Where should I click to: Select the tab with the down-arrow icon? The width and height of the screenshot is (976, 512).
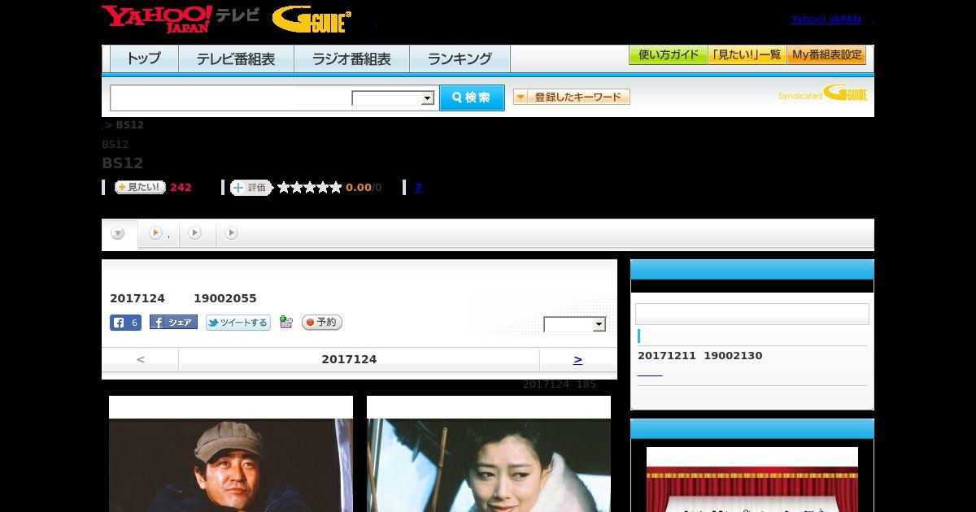pos(119,234)
